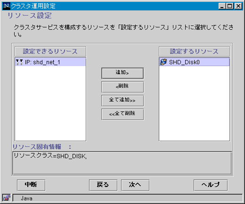The height and width of the screenshot is (204, 245).
Task: Click the disk icon beside SHD_Disk0
Action: pyautogui.click(x=163, y=62)
